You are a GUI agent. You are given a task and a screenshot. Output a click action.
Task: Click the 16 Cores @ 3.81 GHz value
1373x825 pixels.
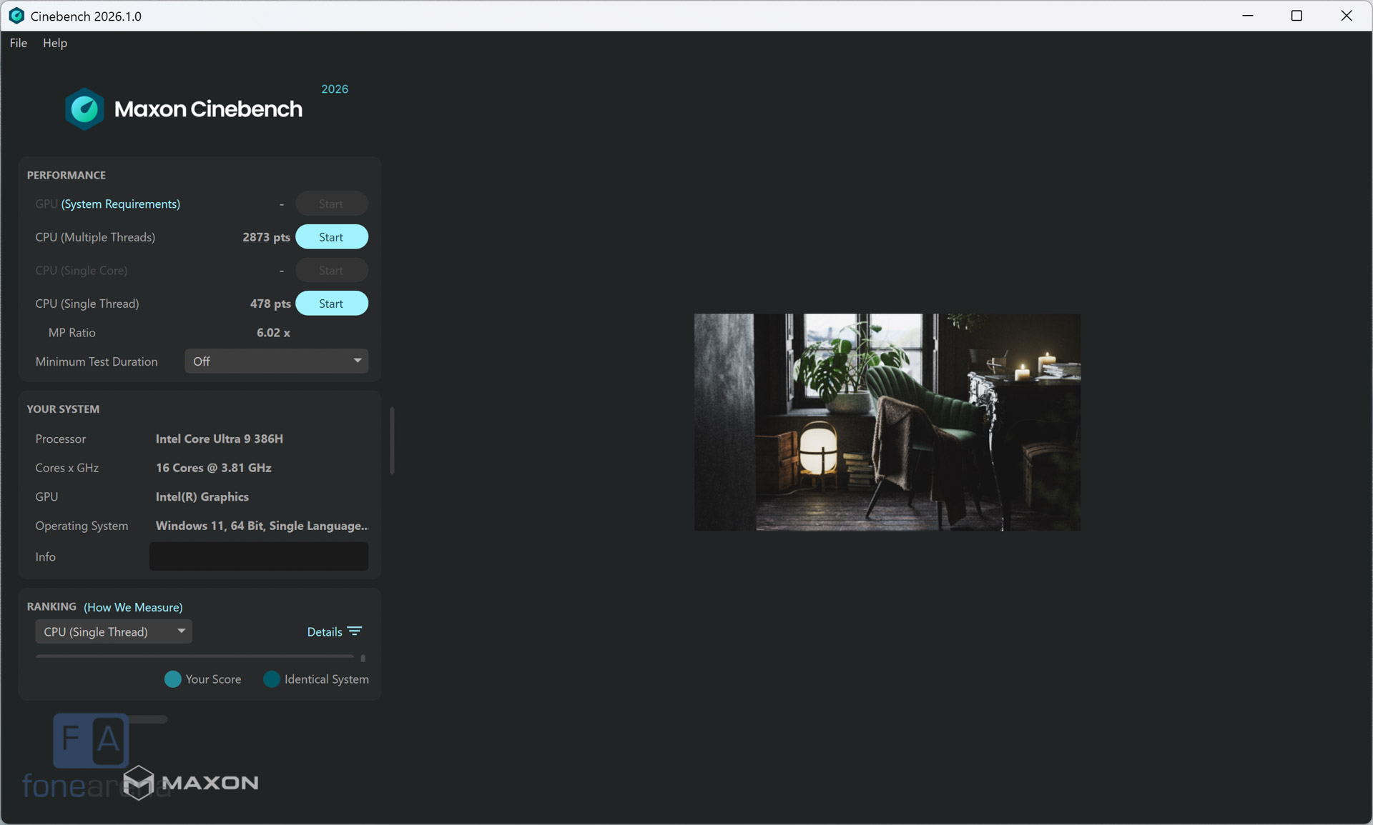tap(214, 468)
